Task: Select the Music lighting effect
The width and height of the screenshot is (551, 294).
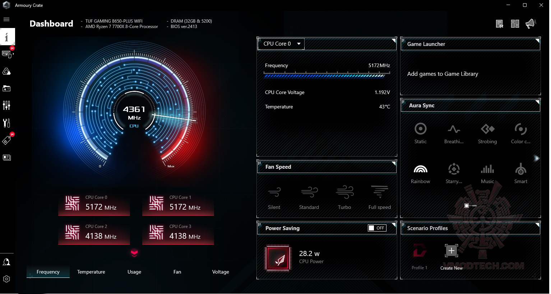Action: [x=487, y=173]
